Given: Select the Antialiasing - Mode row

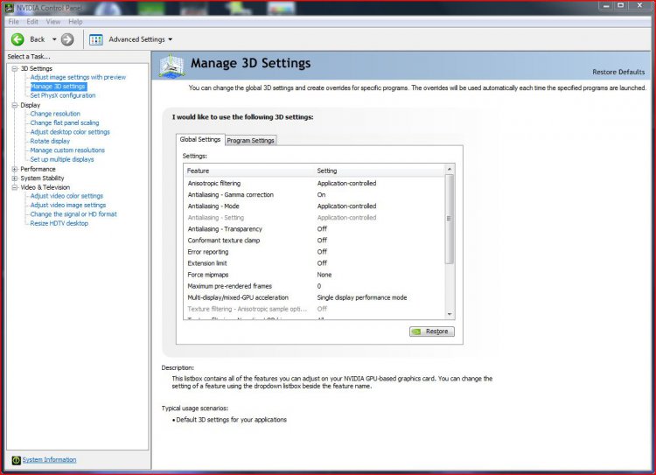Looking at the screenshot, I should coord(315,206).
